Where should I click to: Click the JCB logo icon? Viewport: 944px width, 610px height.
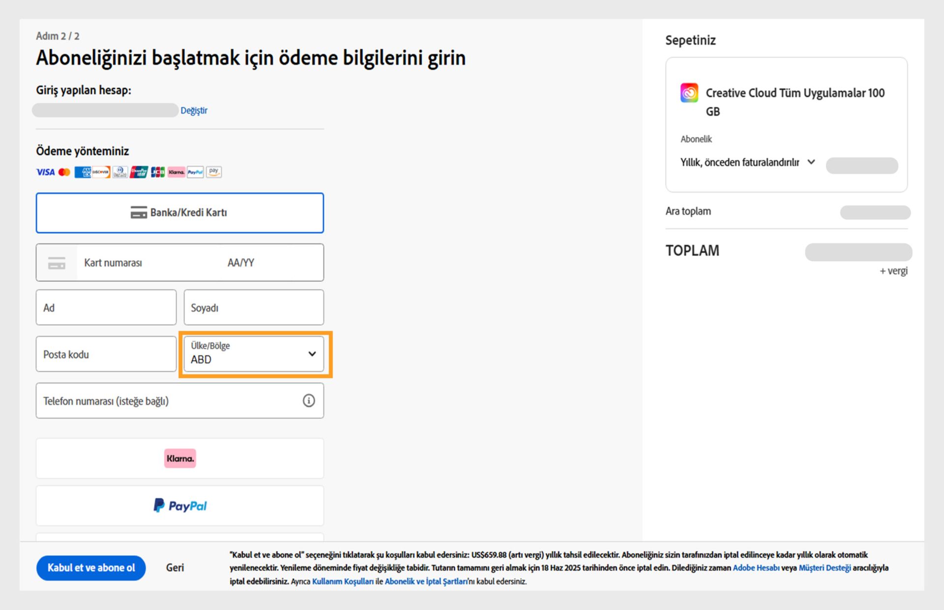tap(157, 172)
